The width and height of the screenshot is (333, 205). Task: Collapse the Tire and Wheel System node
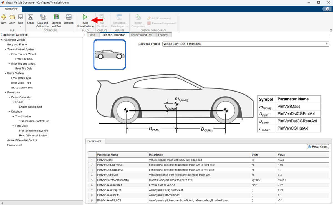tap(6, 49)
